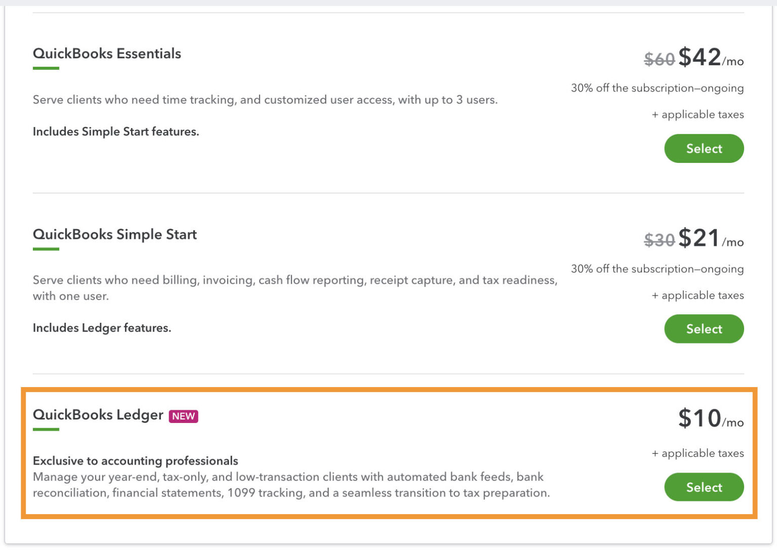Select the QuickBooks Simple Start plan
This screenshot has width=777, height=550.
click(x=704, y=329)
